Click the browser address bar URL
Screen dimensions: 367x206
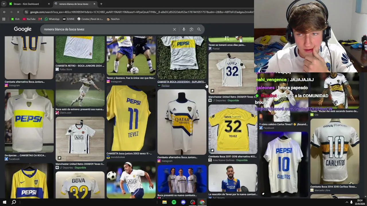(142, 12)
